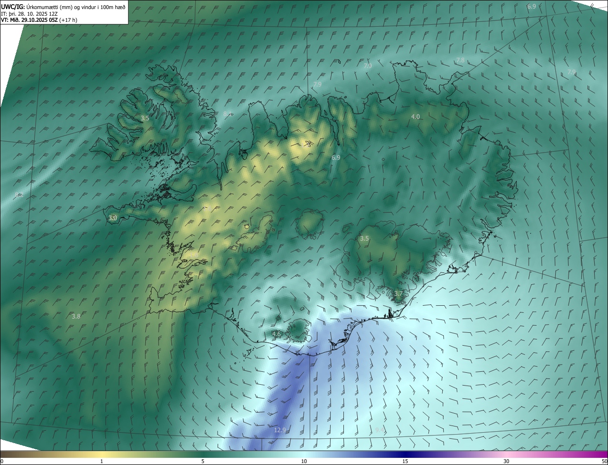Click the colorbar tick label 1
The height and width of the screenshot is (465, 608).
point(102,461)
